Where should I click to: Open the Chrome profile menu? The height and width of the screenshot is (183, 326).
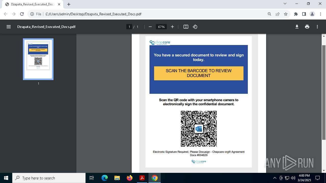tap(312, 14)
